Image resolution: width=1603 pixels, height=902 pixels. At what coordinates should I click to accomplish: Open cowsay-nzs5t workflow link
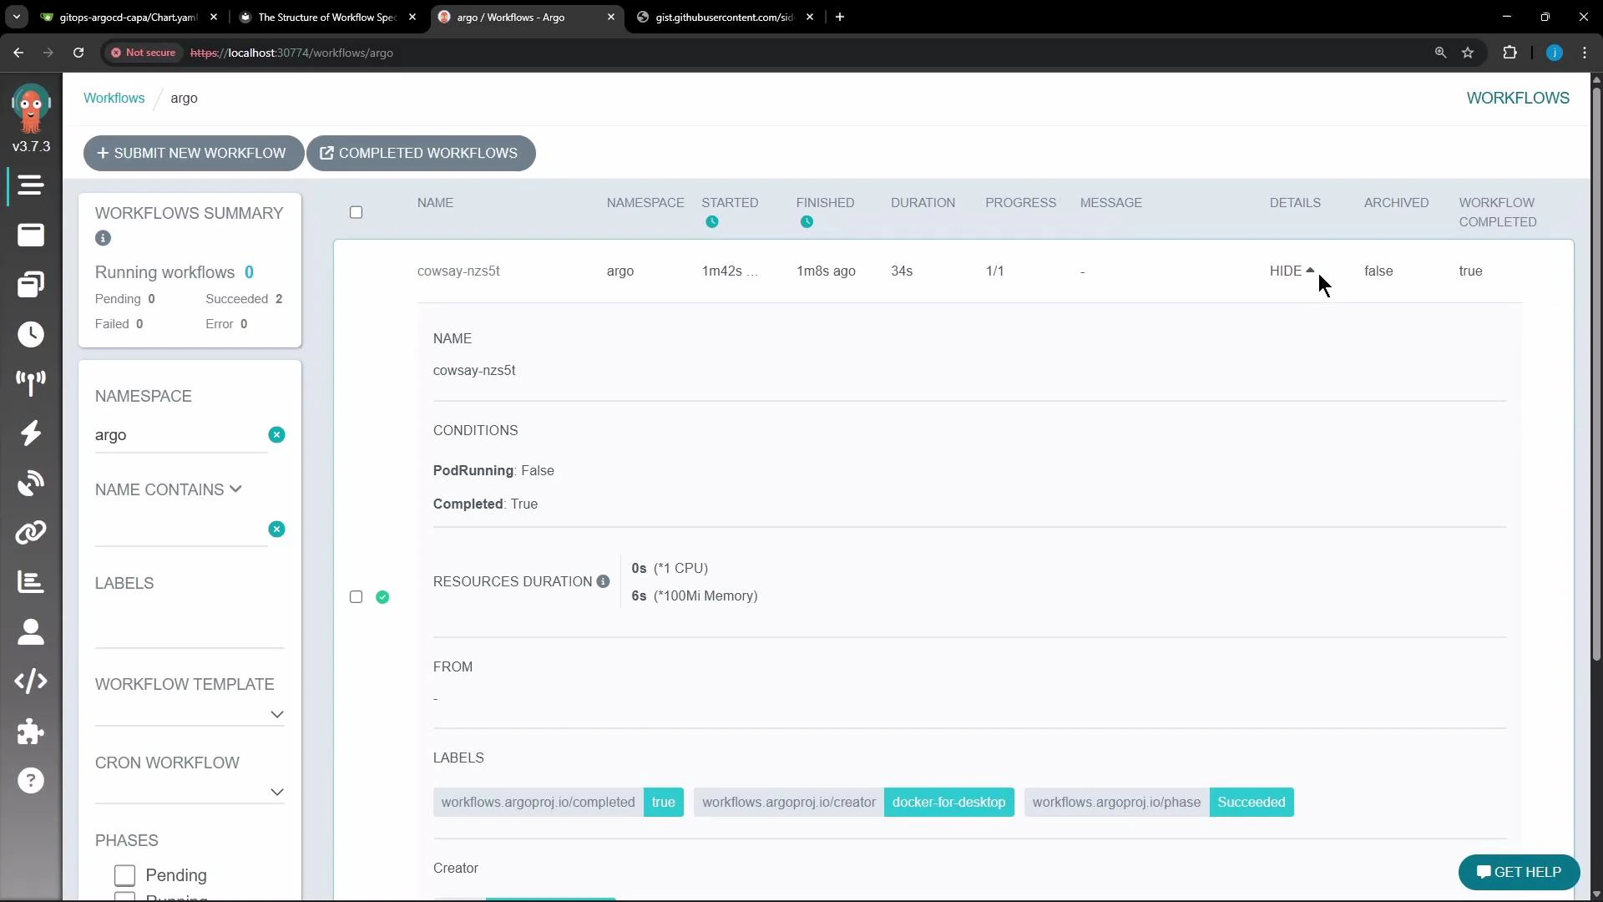[x=458, y=271]
